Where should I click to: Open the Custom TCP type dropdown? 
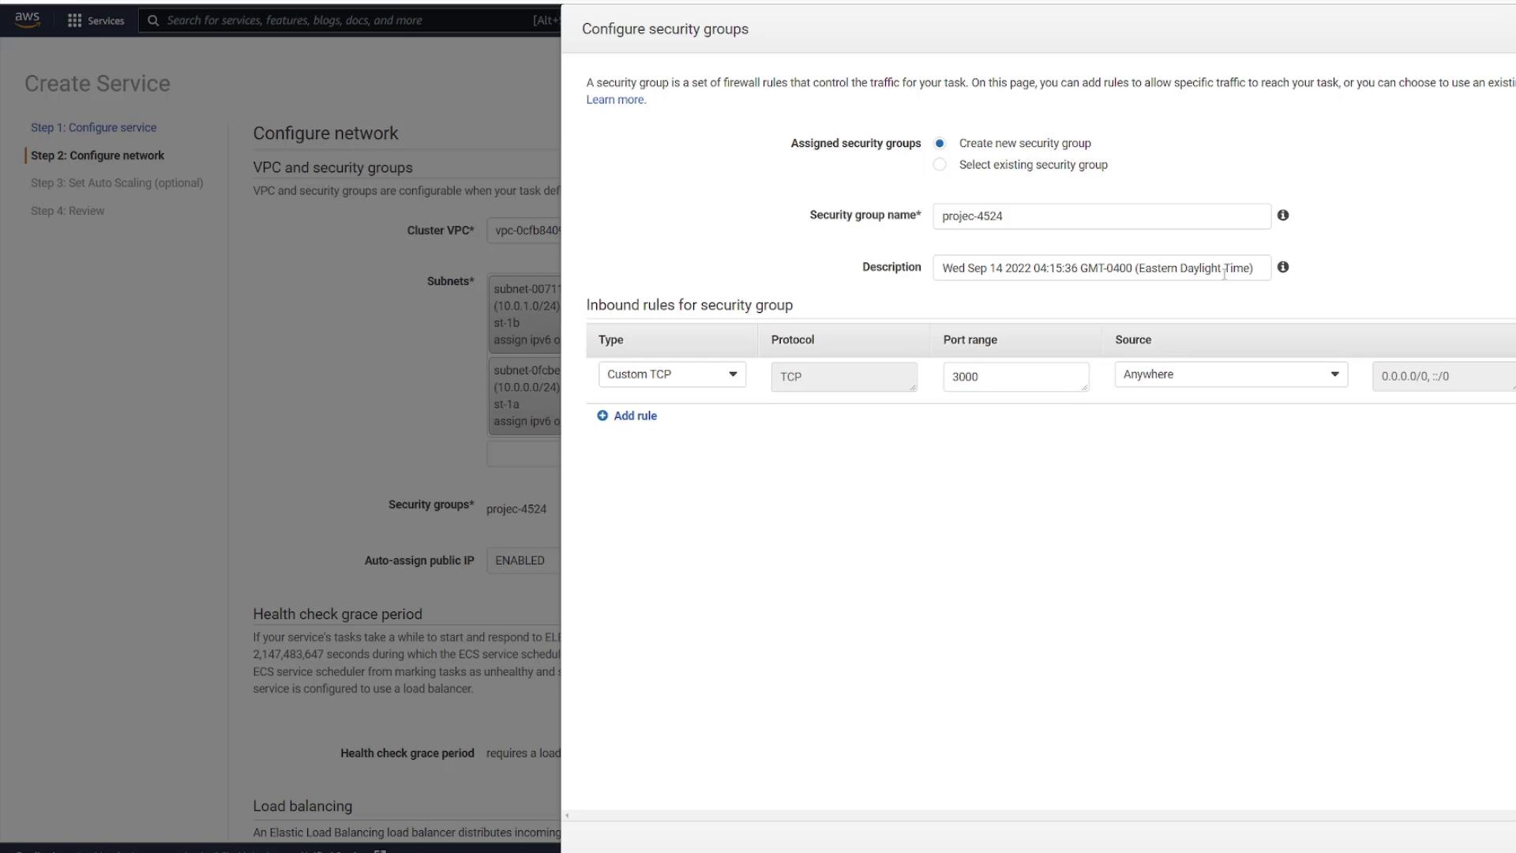coord(671,374)
